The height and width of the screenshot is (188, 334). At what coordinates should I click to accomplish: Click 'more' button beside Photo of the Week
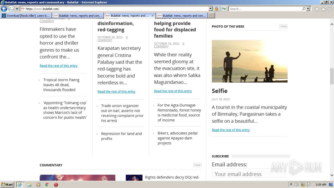tap(283, 26)
